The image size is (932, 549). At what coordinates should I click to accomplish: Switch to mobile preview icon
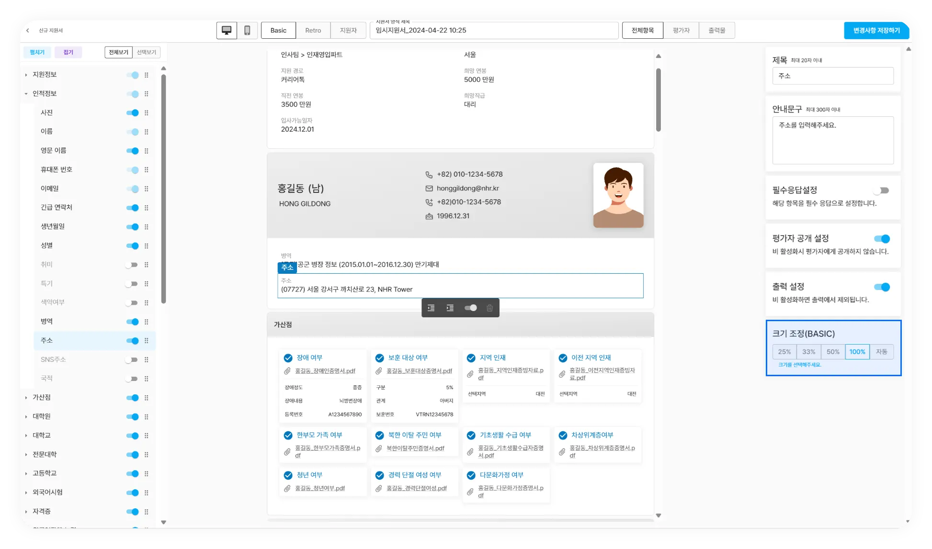pyautogui.click(x=247, y=30)
